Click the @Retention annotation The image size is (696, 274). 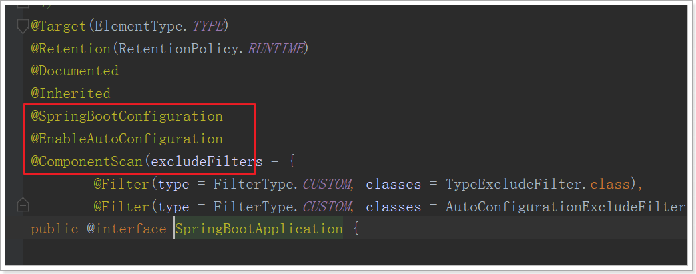pos(71,49)
